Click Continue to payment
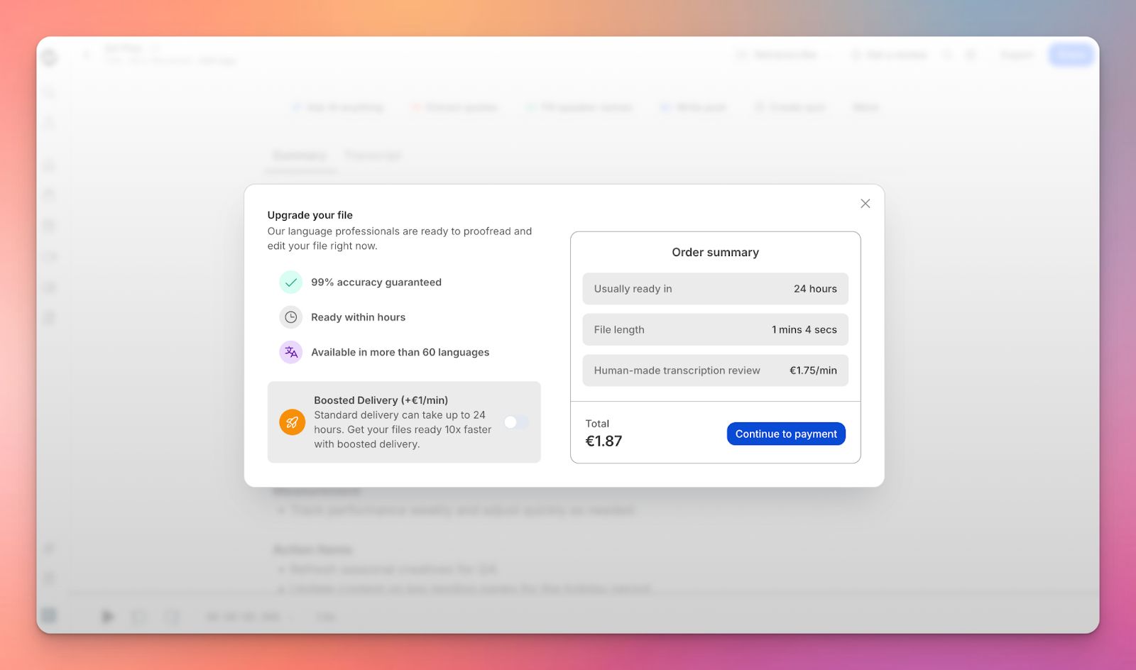 tap(785, 434)
